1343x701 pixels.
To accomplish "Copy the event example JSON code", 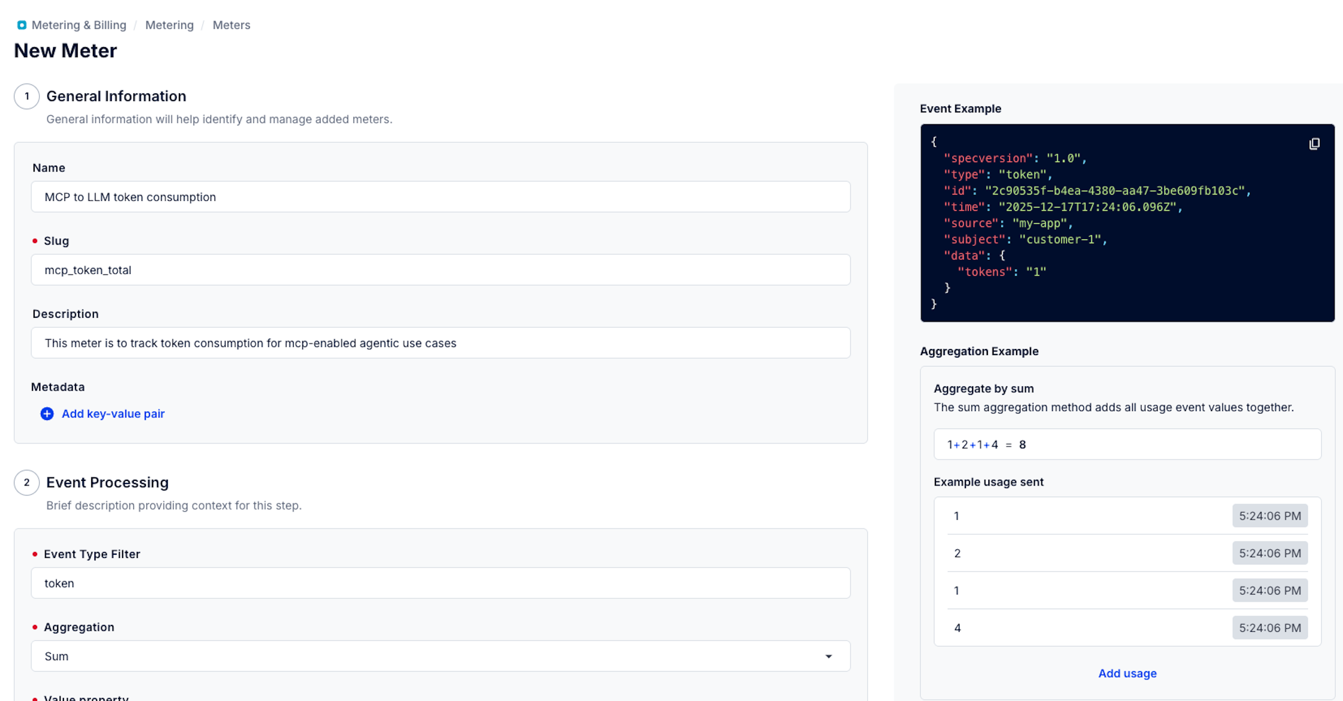I will [1314, 144].
